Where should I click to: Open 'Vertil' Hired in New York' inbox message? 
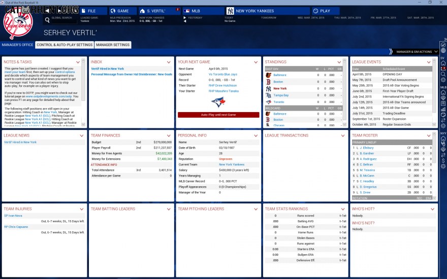pyautogui.click(x=108, y=68)
